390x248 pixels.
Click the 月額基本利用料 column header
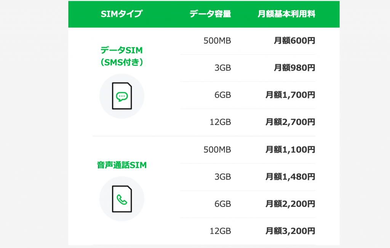point(286,14)
